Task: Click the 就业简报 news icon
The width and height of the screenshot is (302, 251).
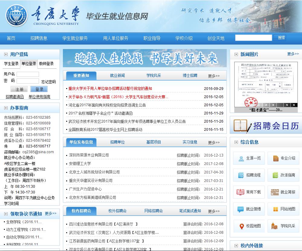Action: tap(275, 192)
